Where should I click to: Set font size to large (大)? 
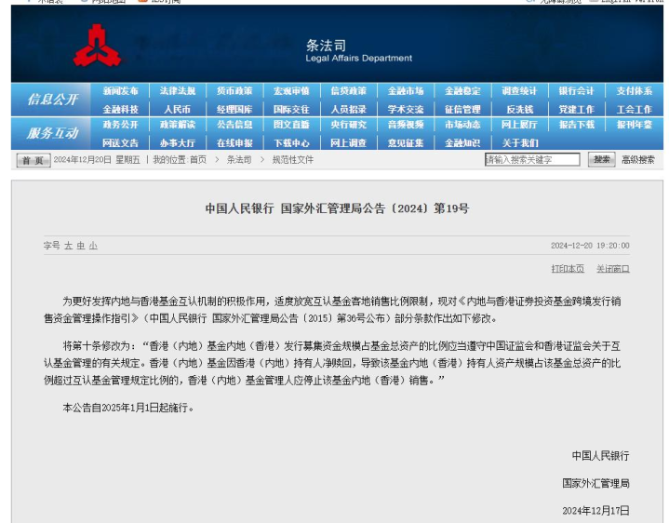pos(68,246)
